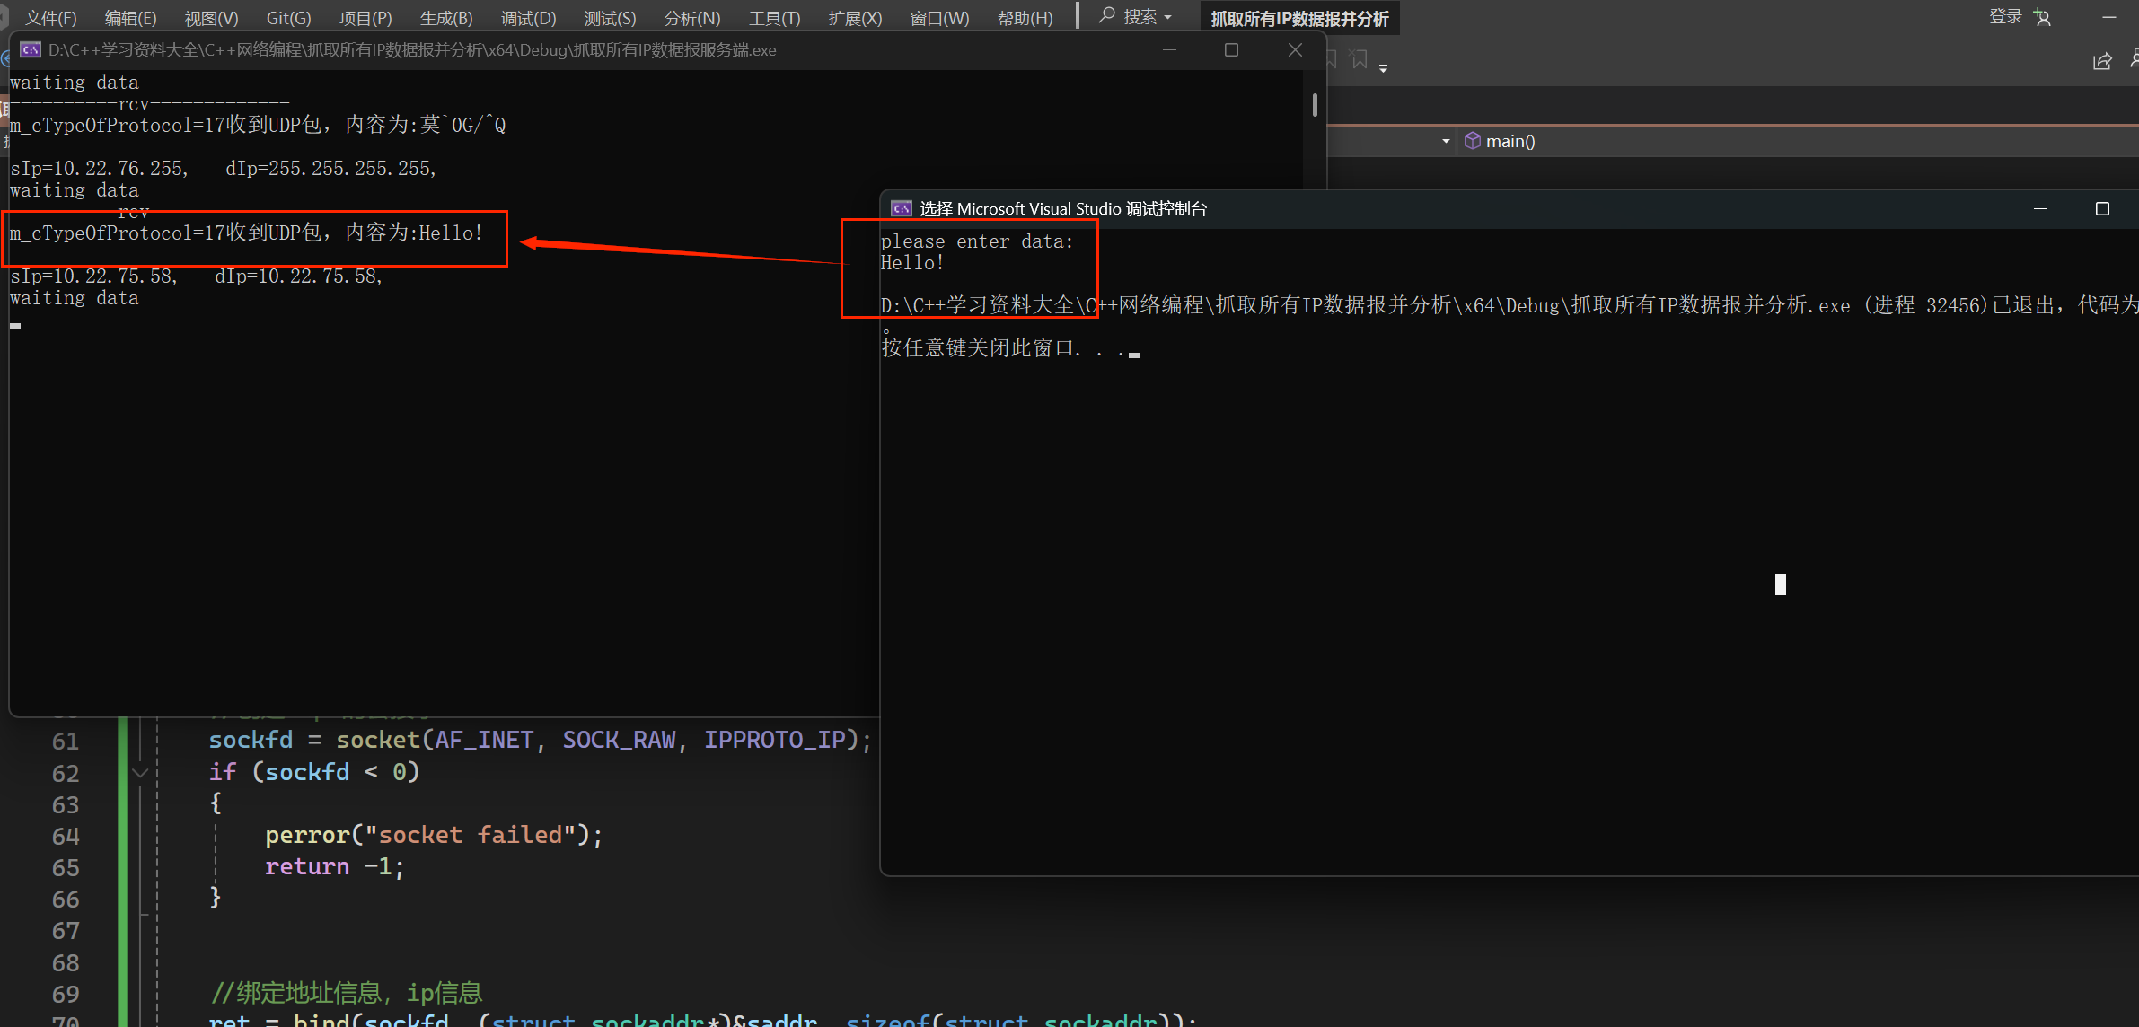Click the 抓取所有IP数据报并分析 solution title

tap(1299, 19)
